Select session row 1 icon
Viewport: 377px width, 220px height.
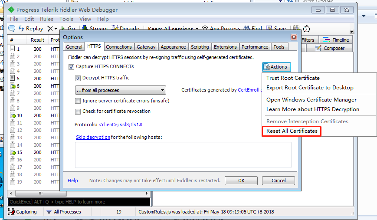(x=13, y=49)
